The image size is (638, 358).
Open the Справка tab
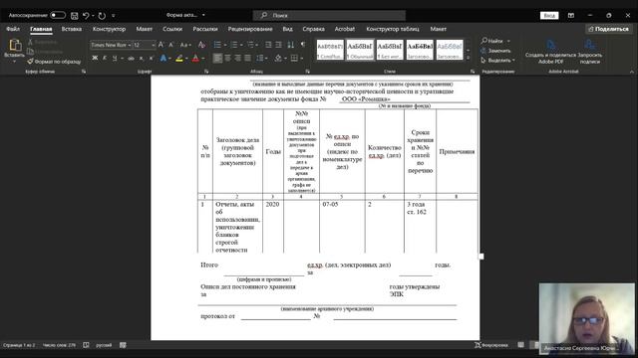click(313, 29)
